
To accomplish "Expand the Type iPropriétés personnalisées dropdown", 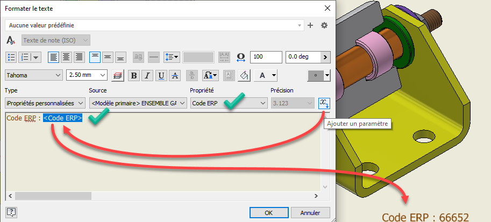I will pyautogui.click(x=45, y=103).
